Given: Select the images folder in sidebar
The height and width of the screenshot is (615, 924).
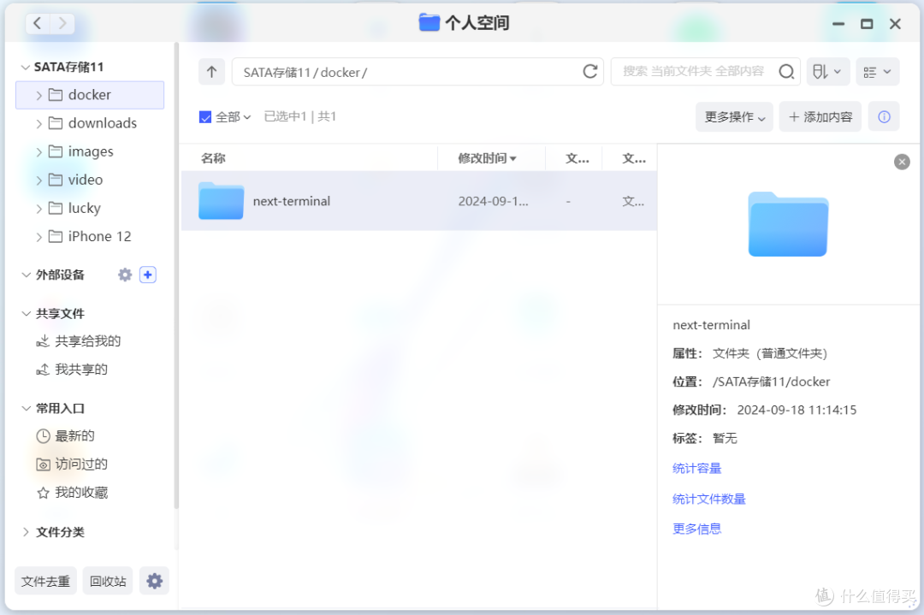Looking at the screenshot, I should point(90,151).
